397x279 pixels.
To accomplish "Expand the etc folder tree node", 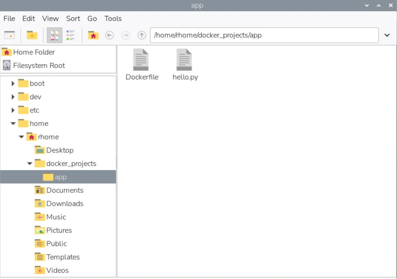I will pos(13,110).
